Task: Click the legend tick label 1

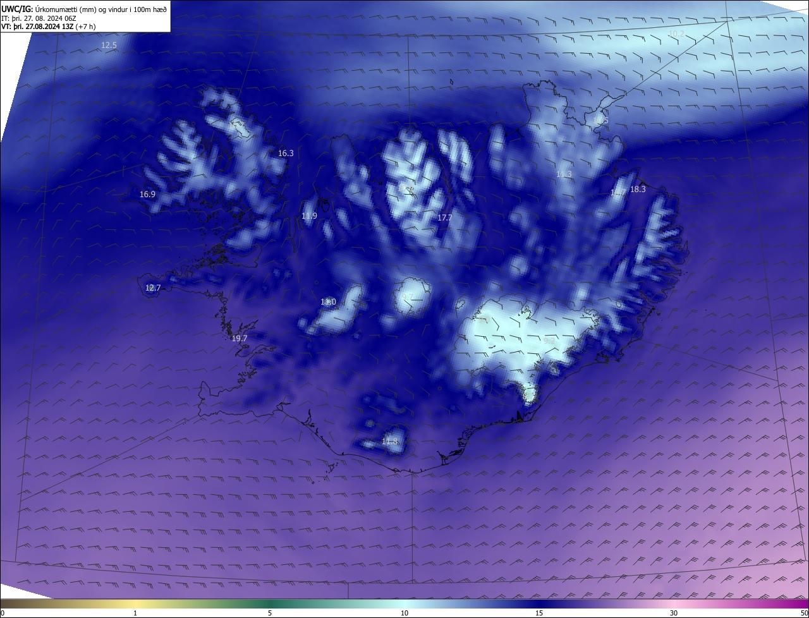Action: tap(135, 614)
